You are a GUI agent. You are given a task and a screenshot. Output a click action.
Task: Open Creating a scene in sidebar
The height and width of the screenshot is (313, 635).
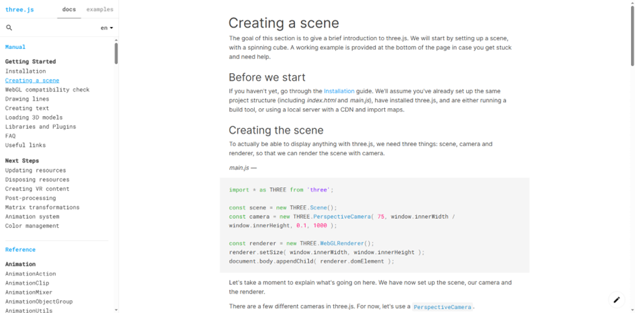32,80
